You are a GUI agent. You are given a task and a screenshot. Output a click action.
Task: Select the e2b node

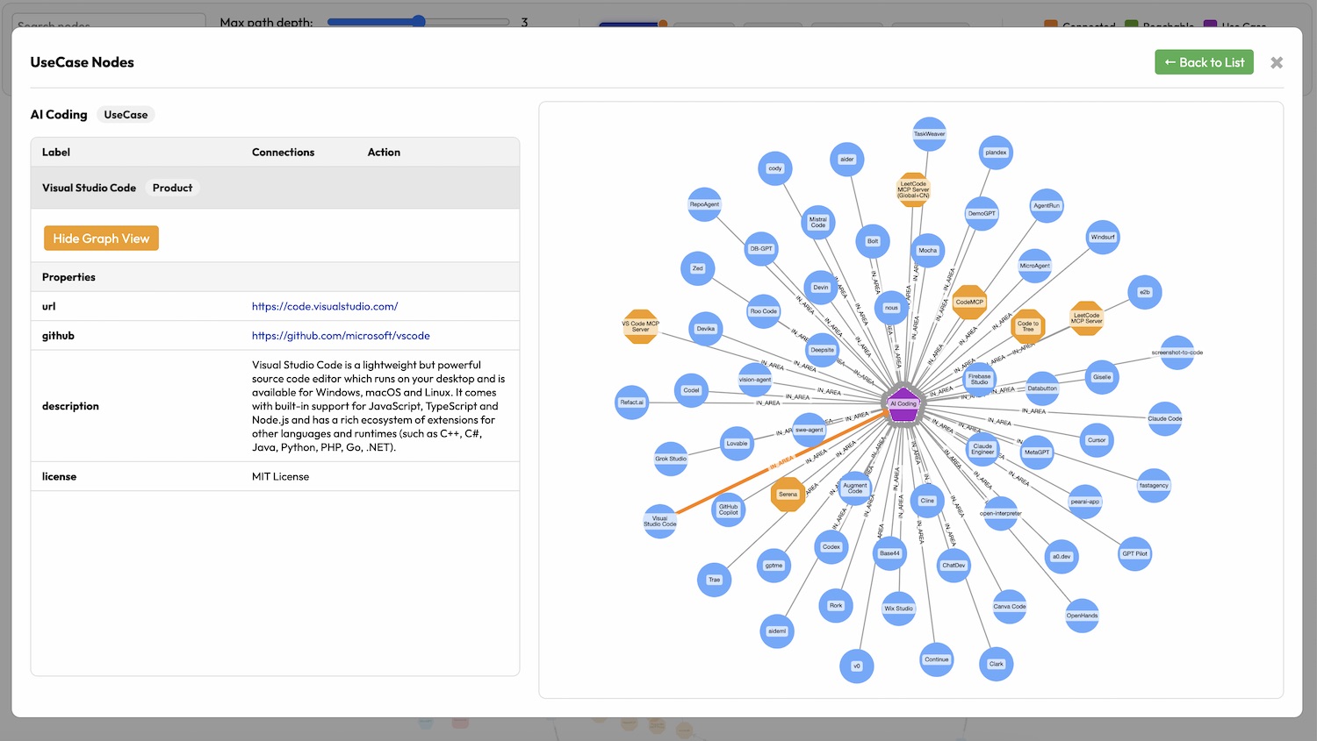pyautogui.click(x=1144, y=292)
